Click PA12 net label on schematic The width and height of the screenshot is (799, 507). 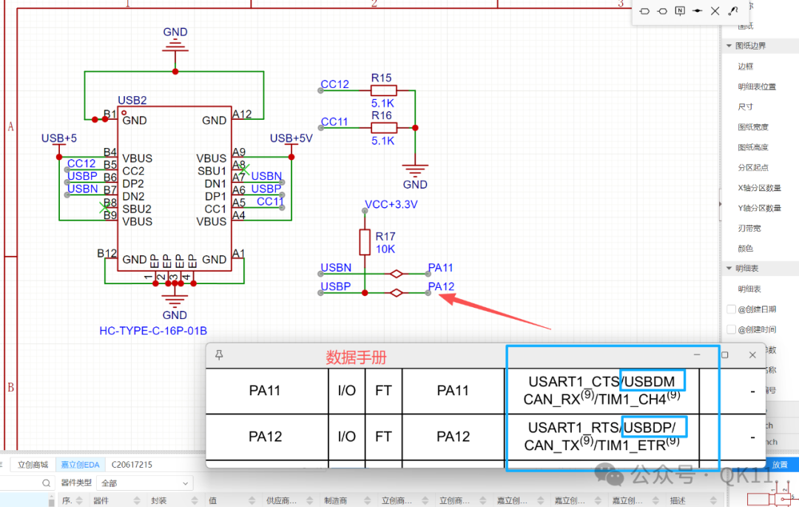[441, 286]
